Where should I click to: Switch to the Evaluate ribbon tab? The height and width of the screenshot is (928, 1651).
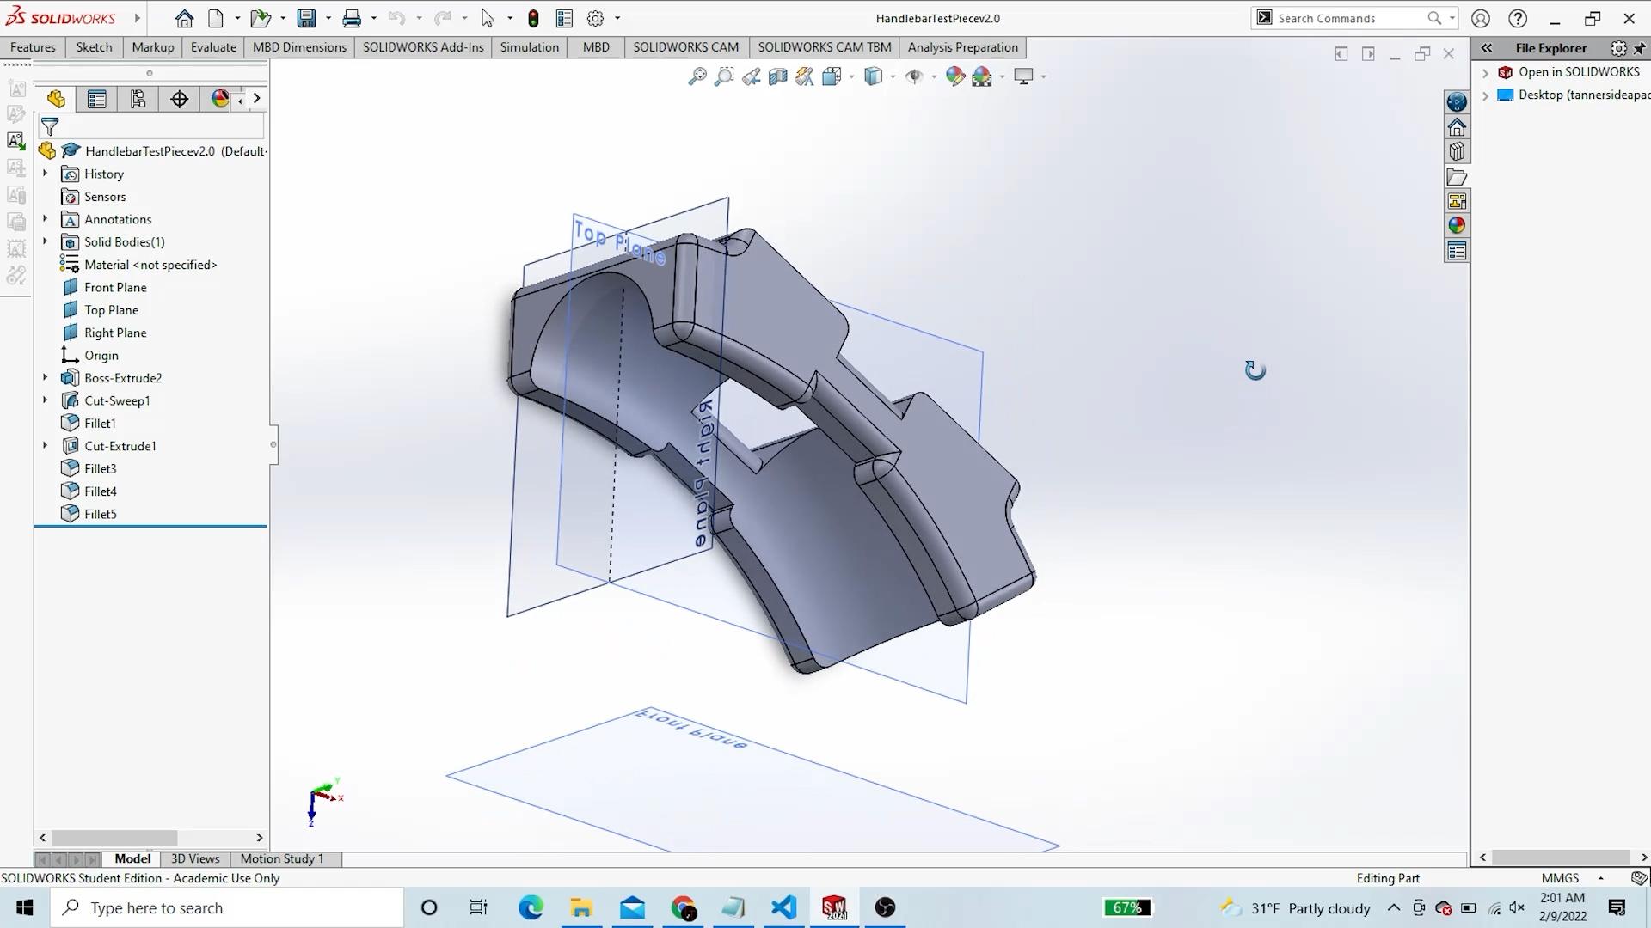(213, 46)
